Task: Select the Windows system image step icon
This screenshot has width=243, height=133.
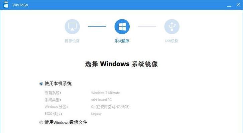Action: [122, 27]
